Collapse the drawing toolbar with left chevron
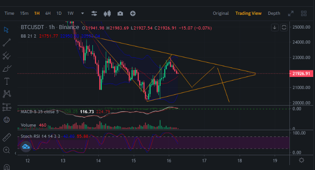 click(x=15, y=153)
